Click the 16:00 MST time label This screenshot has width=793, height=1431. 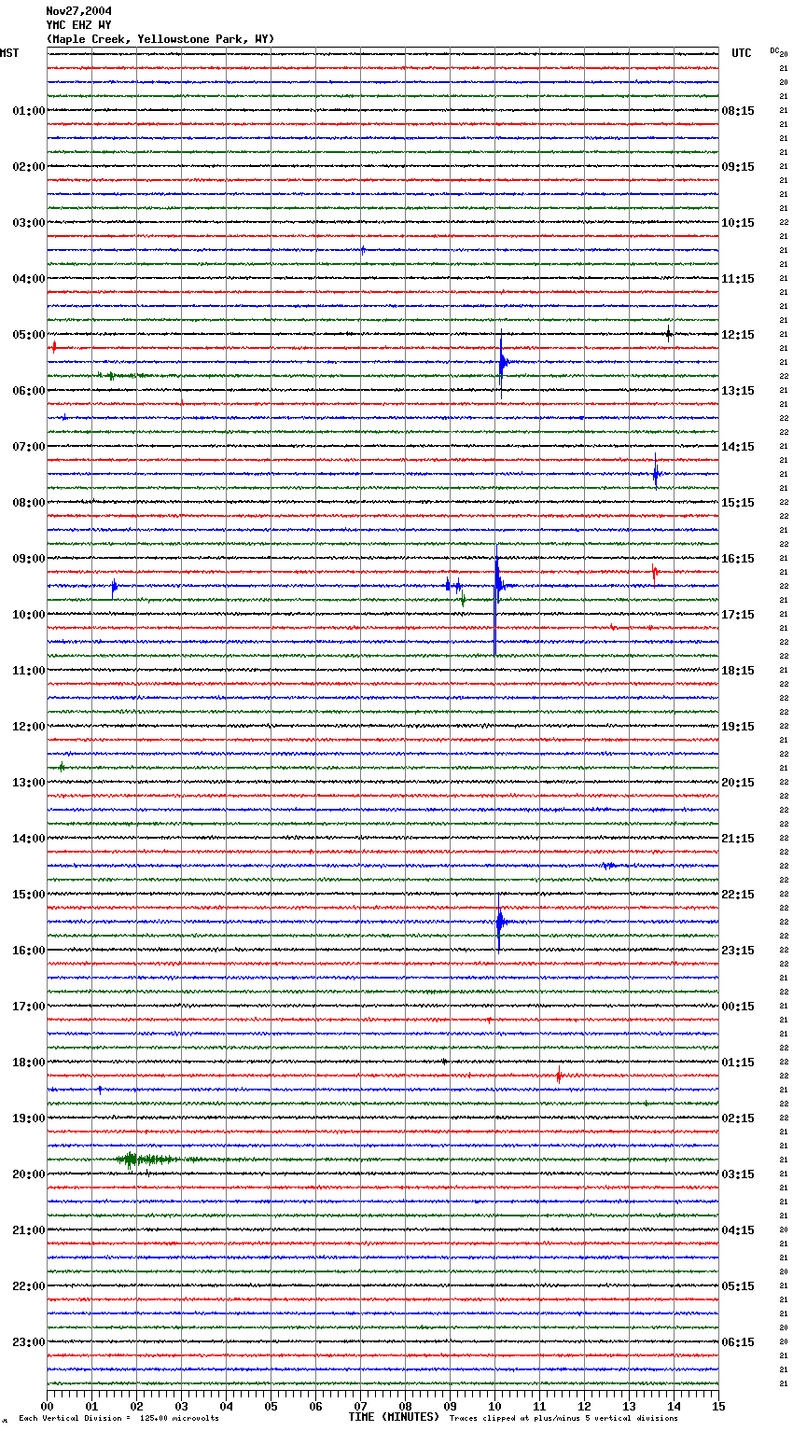click(x=29, y=951)
